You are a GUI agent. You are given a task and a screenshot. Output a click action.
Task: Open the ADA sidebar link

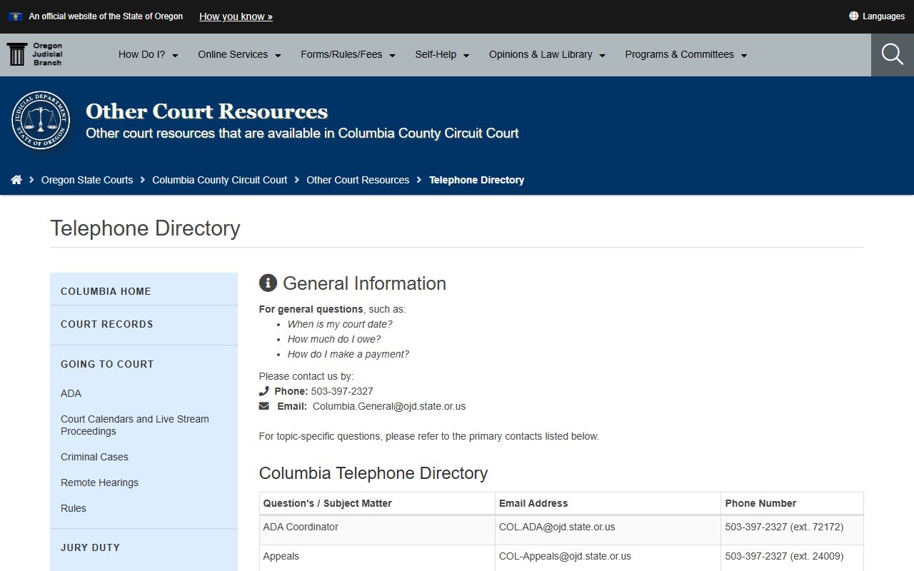pyautogui.click(x=71, y=393)
